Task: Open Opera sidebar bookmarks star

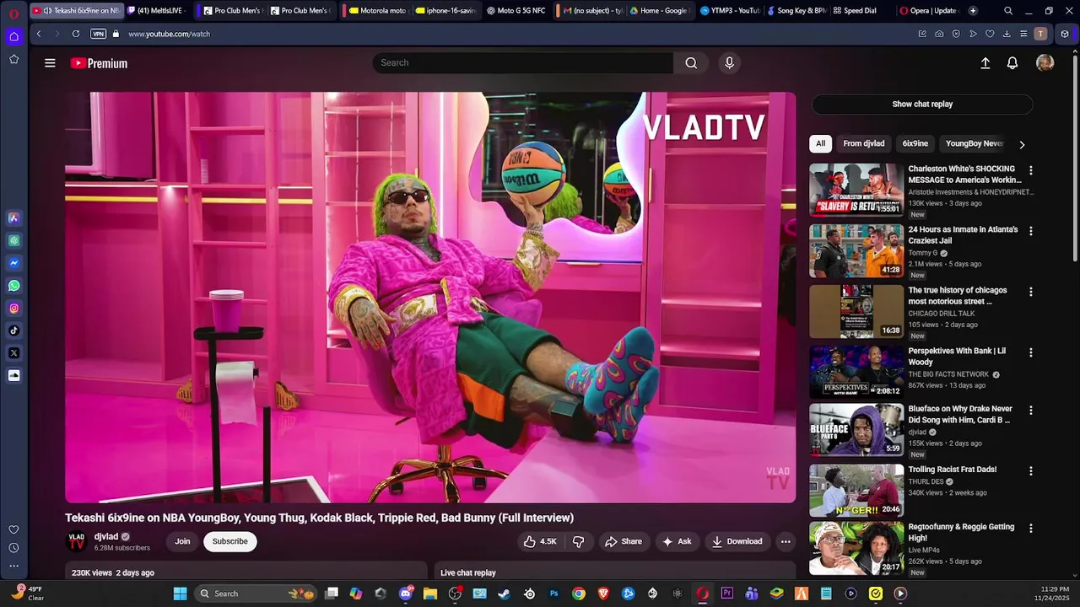Action: click(13, 59)
